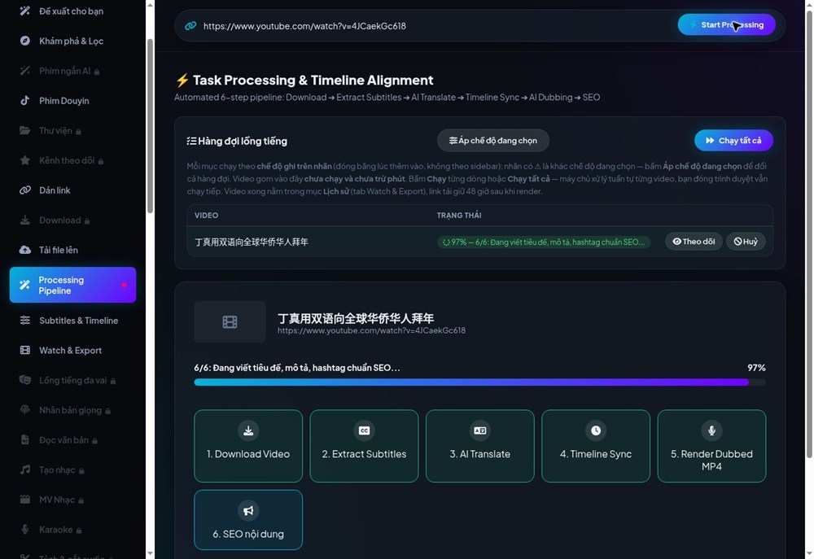Click the sidebar scrollbar thumb
This screenshot has width=814, height=559.
tap(150, 126)
